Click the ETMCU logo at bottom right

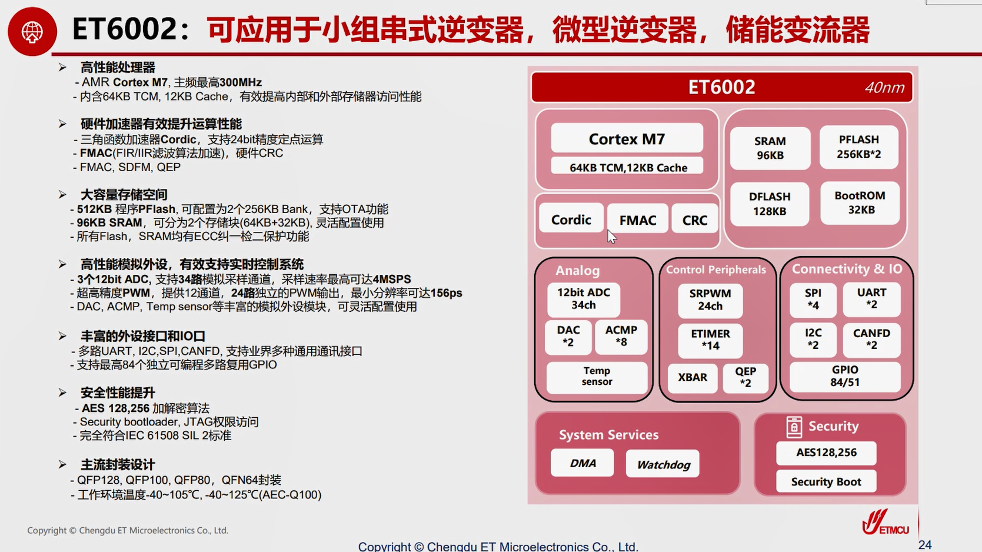point(886,522)
